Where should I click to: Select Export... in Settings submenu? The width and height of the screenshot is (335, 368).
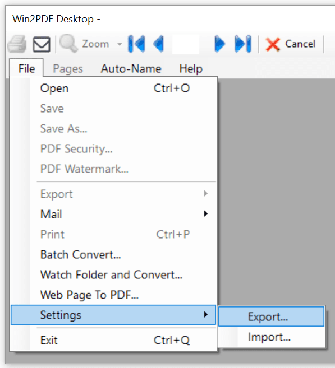pyautogui.click(x=271, y=316)
